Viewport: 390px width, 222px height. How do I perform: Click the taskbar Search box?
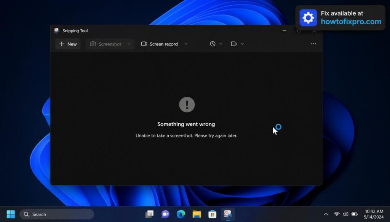coord(57,214)
